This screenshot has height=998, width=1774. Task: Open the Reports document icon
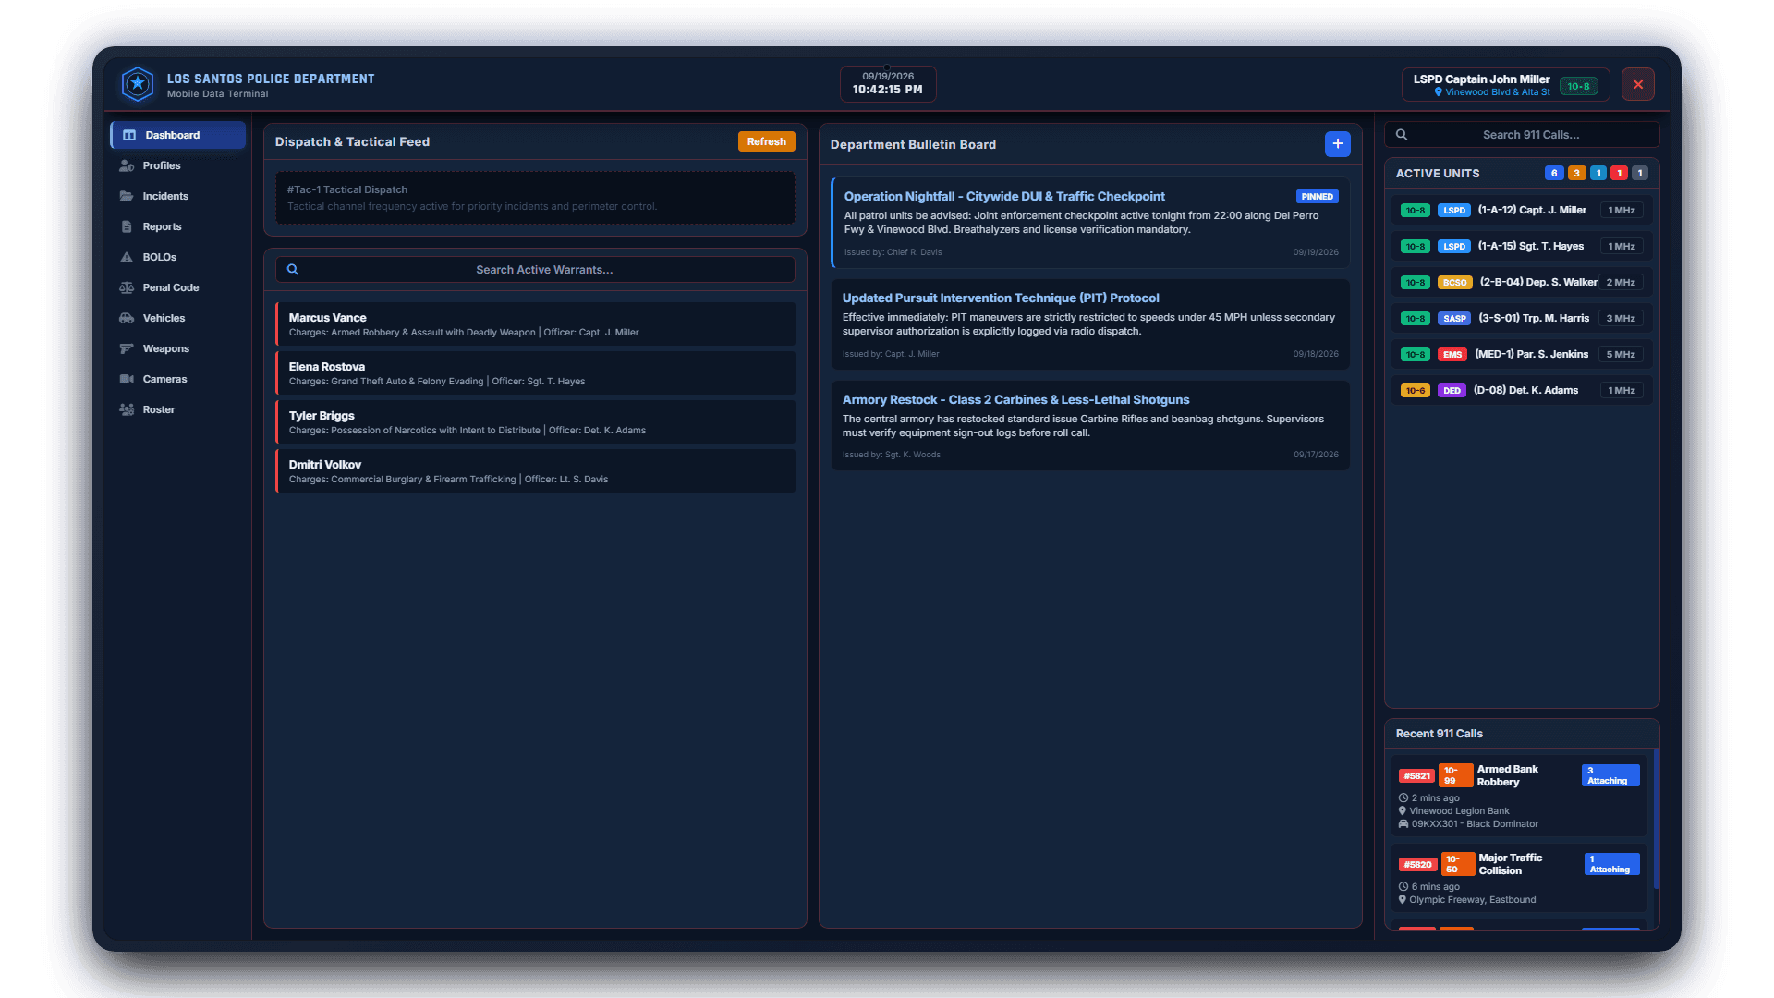[x=127, y=226]
